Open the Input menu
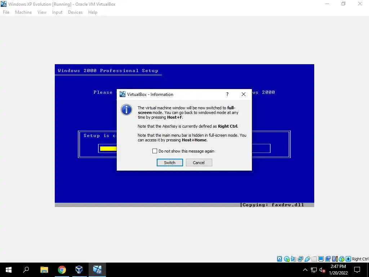369x277 pixels. tap(57, 12)
